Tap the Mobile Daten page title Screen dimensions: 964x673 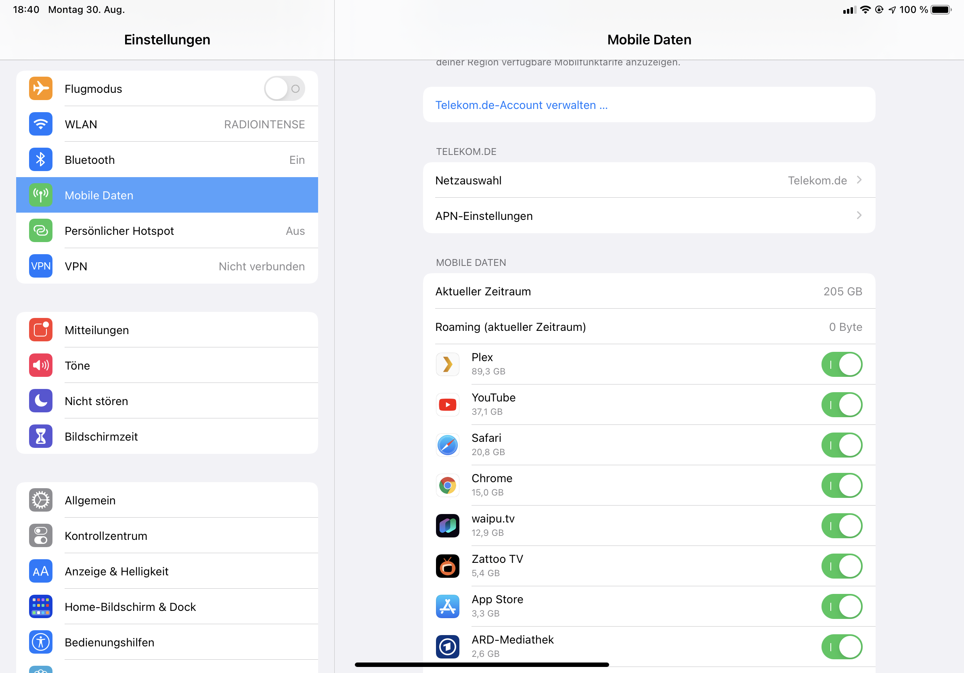[x=649, y=40]
